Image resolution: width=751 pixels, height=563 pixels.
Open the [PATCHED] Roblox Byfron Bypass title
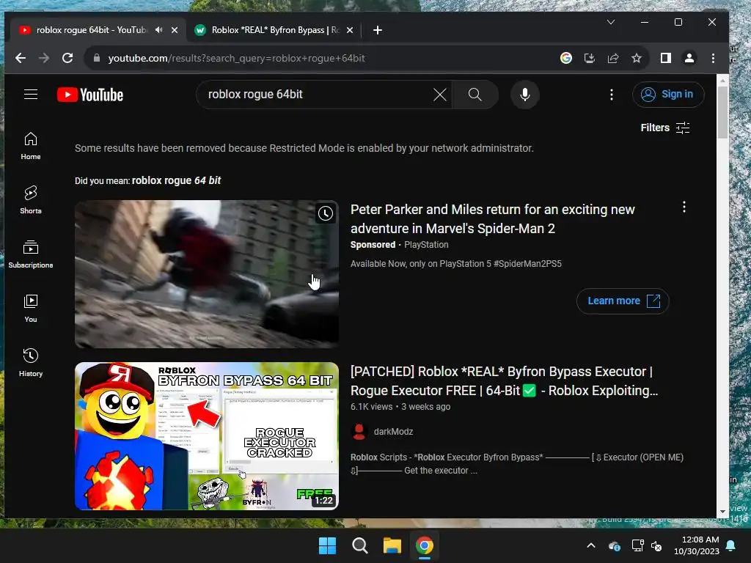pyautogui.click(x=504, y=381)
